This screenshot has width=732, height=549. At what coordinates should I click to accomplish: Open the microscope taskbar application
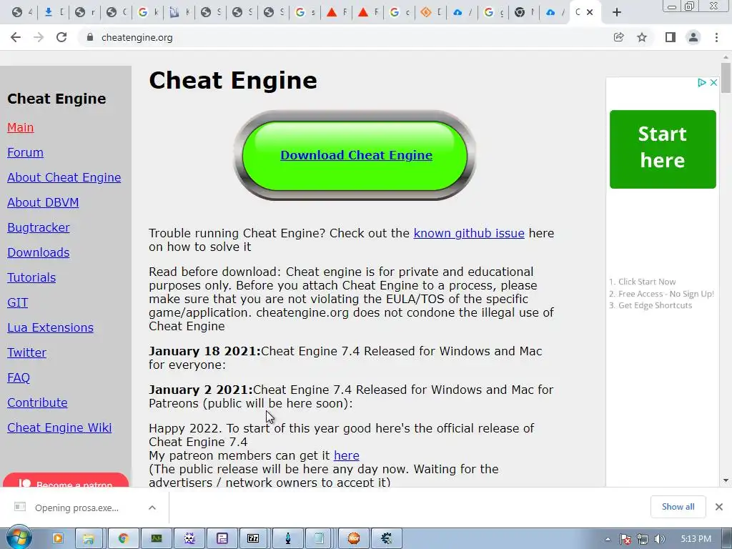pyautogui.click(x=288, y=539)
